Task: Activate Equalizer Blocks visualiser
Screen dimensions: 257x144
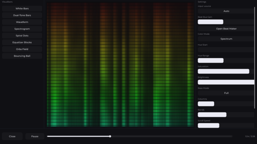Action: click(x=22, y=42)
